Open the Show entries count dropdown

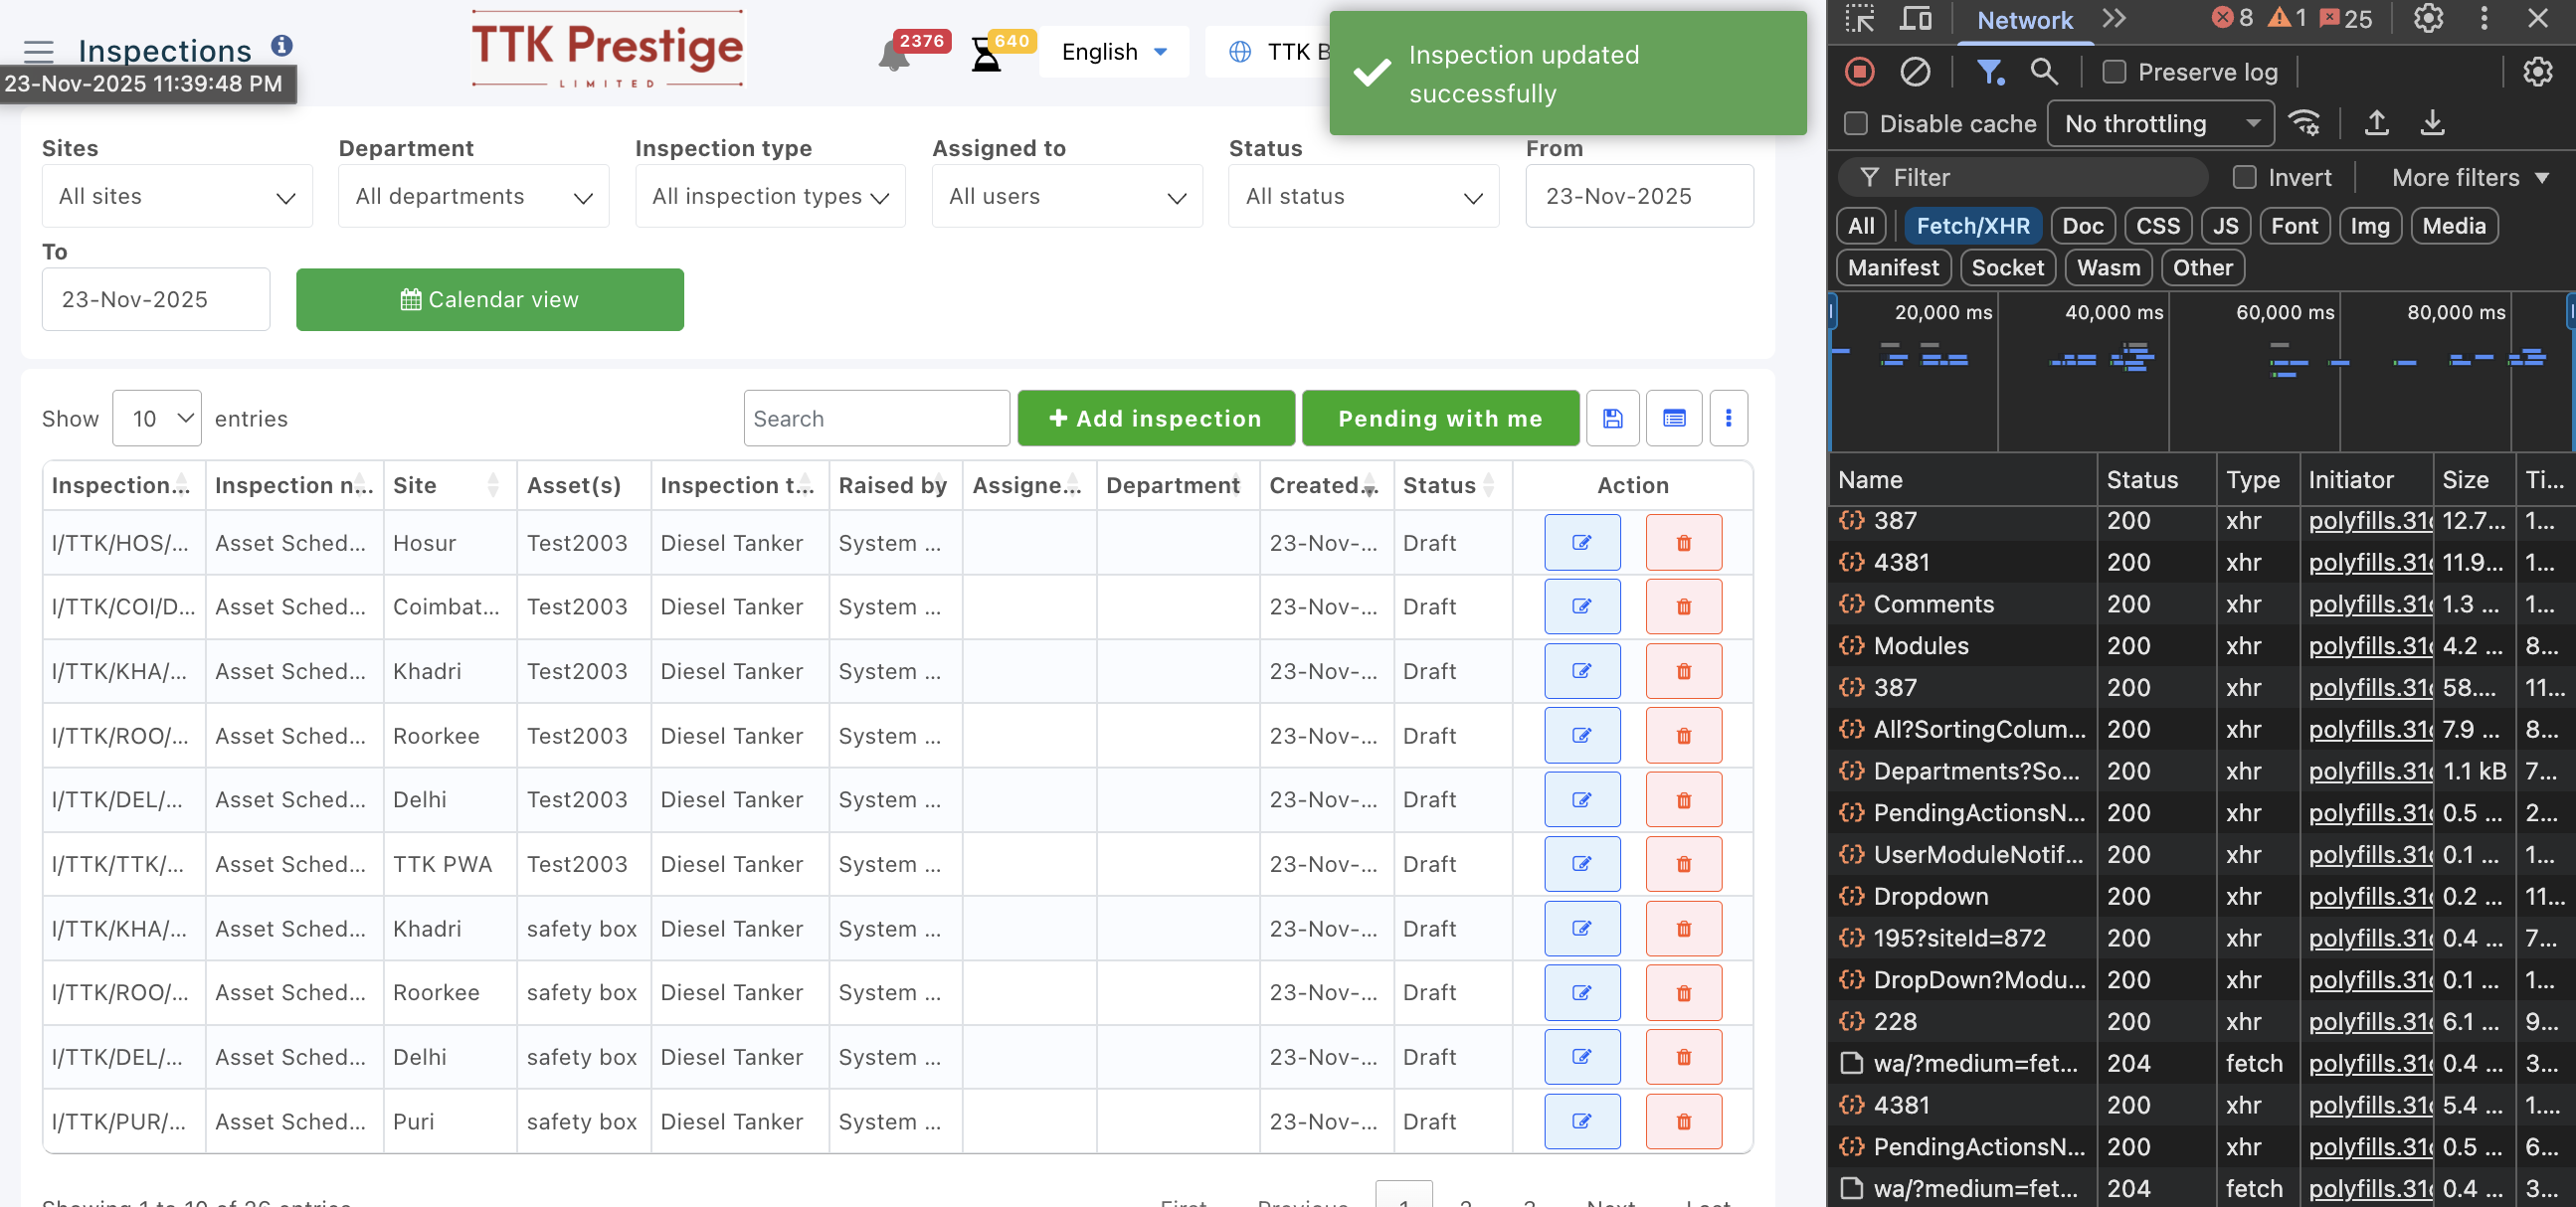(157, 418)
